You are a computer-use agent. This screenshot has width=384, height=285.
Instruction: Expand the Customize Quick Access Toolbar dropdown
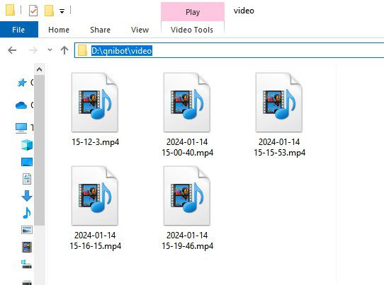62,11
